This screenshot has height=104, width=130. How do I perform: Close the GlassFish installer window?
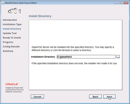(126, 3)
